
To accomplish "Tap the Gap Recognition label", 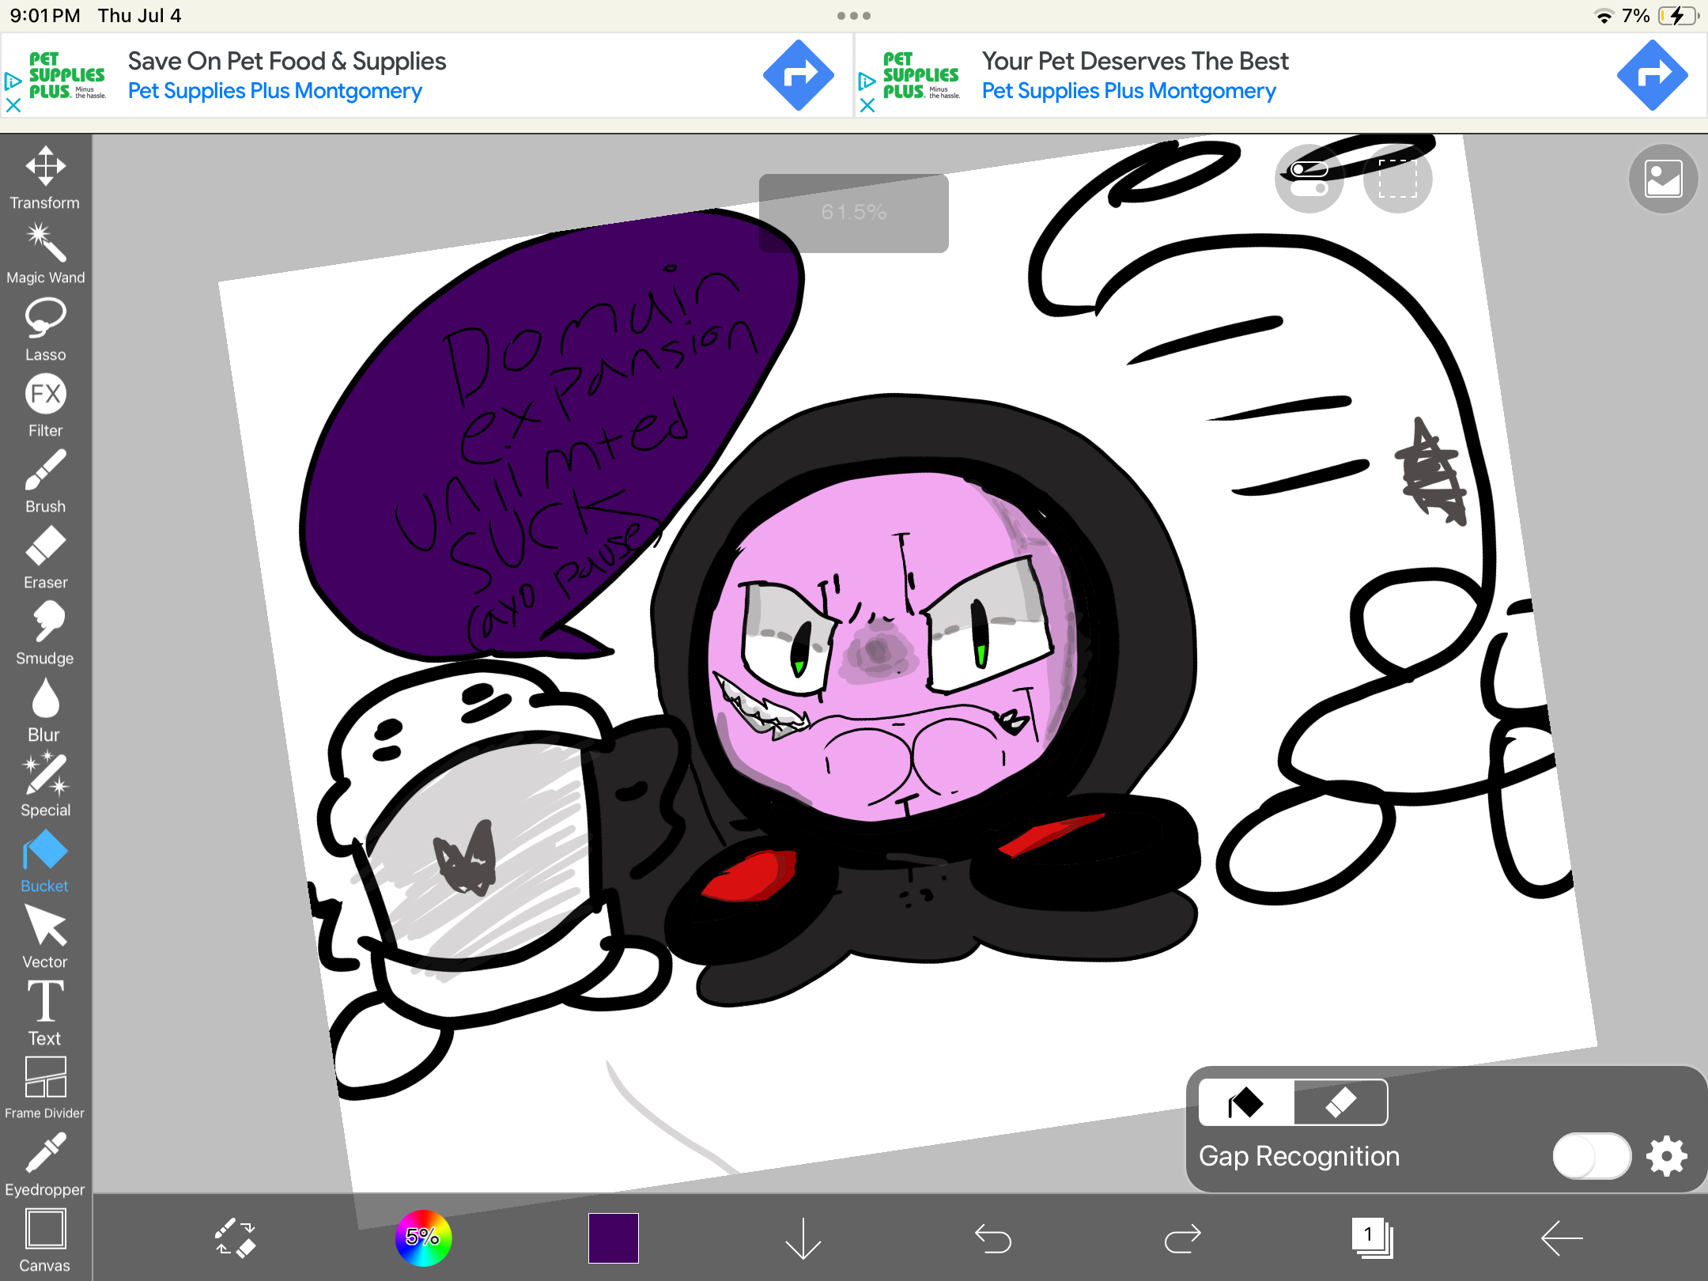I will coord(1299,1156).
